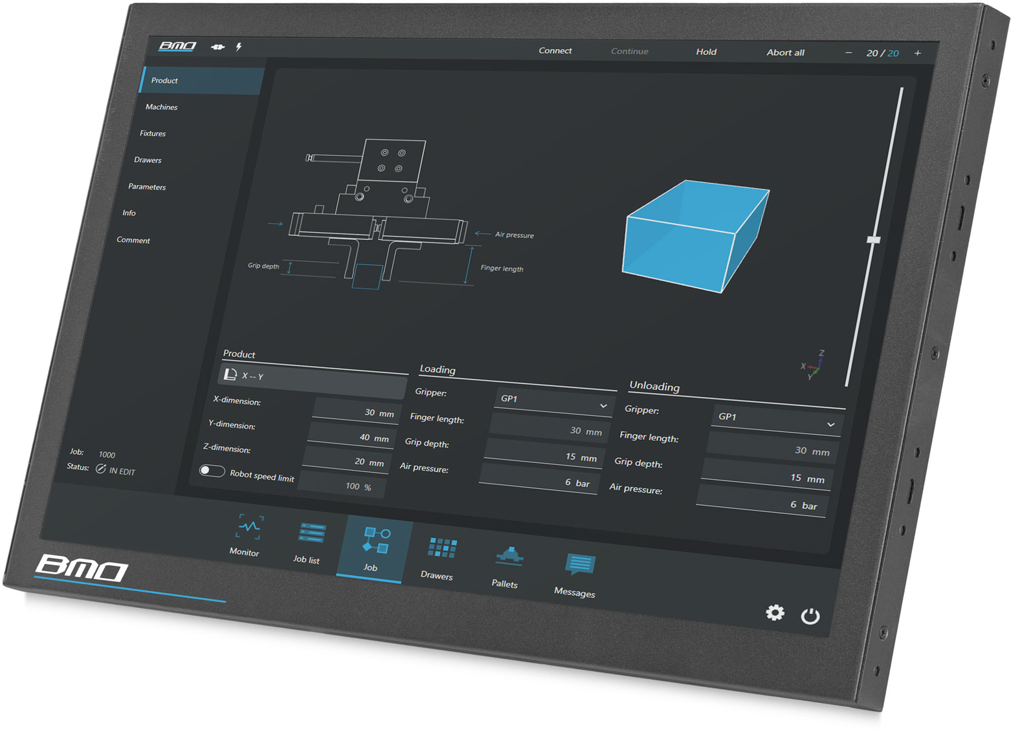The image size is (1011, 732).
Task: Switch to the Machines tab
Action: click(161, 107)
